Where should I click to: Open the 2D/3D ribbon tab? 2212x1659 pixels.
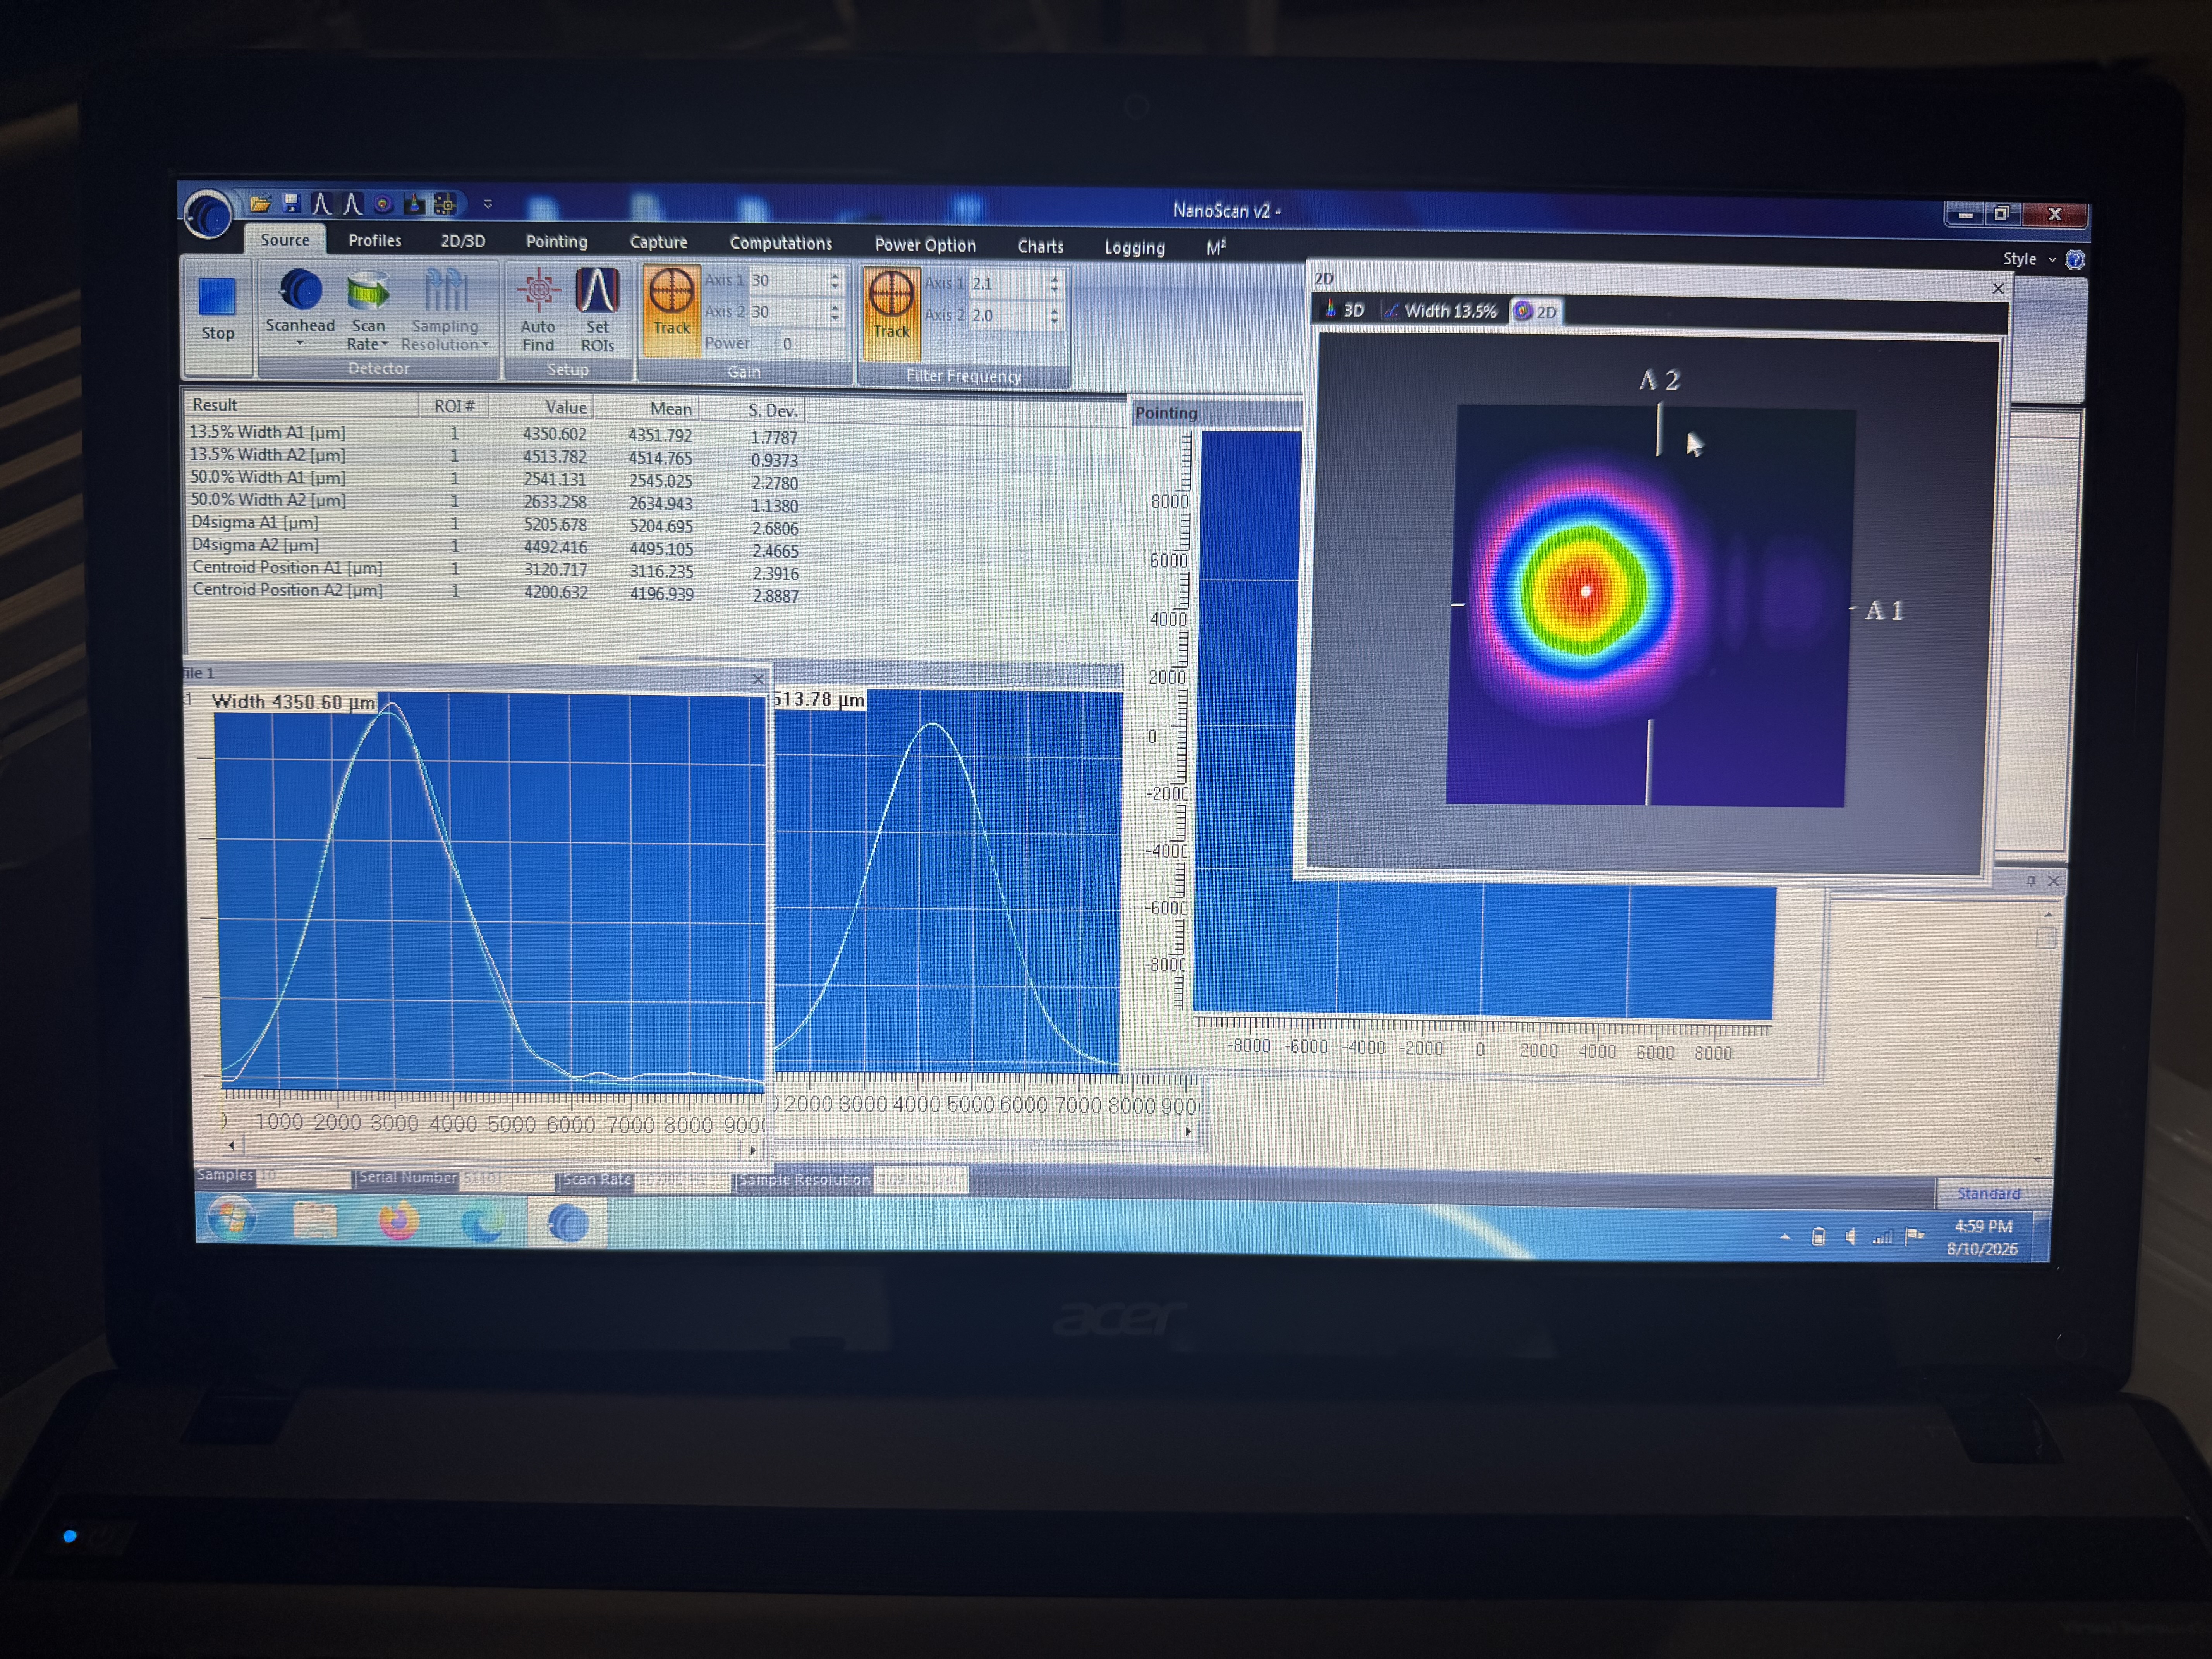coord(463,241)
